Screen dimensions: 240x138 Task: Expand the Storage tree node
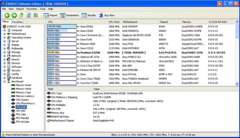(x=4, y=52)
